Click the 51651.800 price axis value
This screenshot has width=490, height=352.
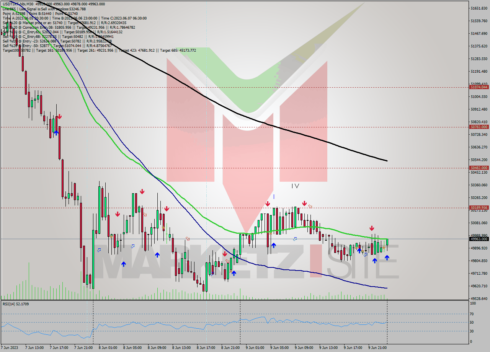tap(479, 8)
